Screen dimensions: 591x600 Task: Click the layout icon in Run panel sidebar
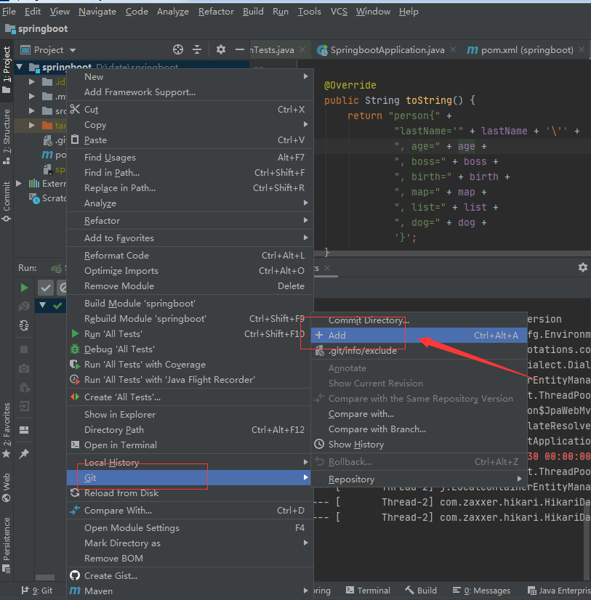[24, 430]
